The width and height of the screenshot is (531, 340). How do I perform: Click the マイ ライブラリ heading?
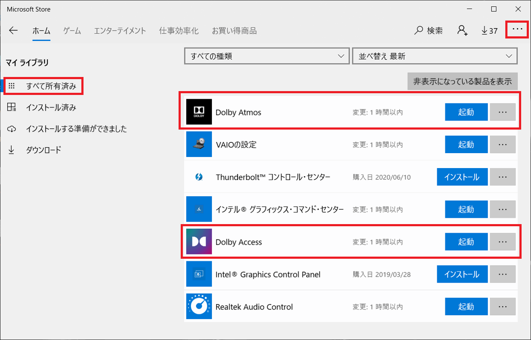click(27, 62)
